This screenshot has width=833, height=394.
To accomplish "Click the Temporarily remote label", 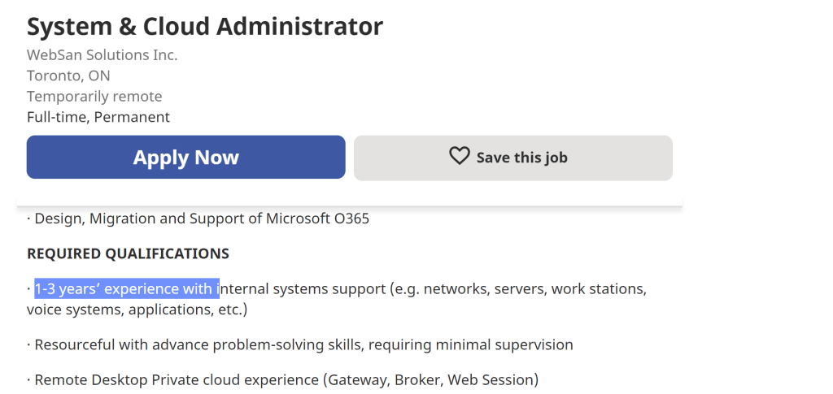I will (x=94, y=97).
